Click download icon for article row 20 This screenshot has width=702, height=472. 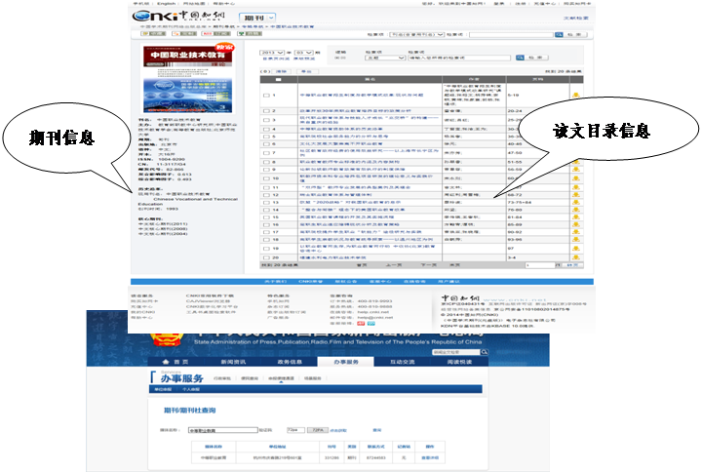(x=576, y=257)
